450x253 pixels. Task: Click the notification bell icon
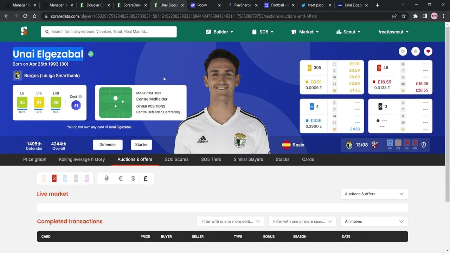[415, 51]
